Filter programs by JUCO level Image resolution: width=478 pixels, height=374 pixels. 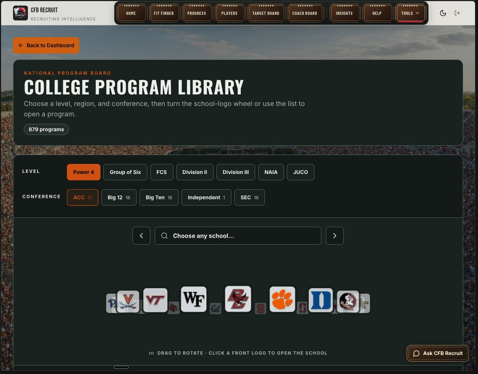pos(301,172)
